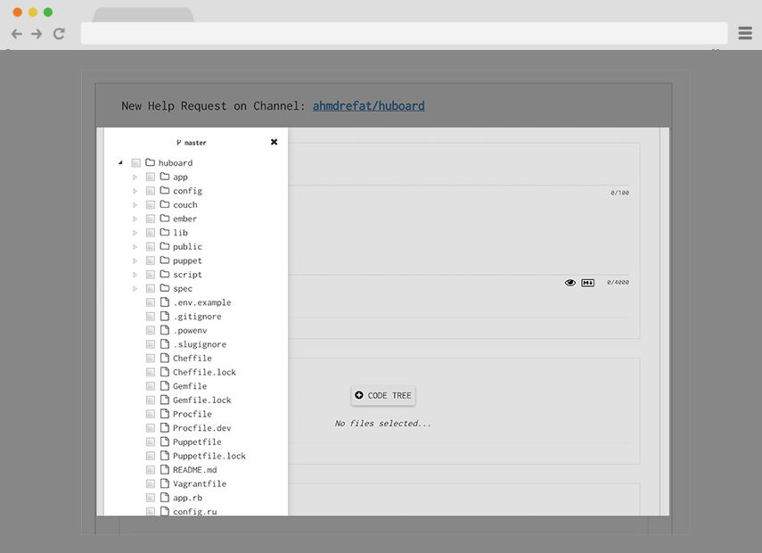Click the couch folder icon

point(165,204)
